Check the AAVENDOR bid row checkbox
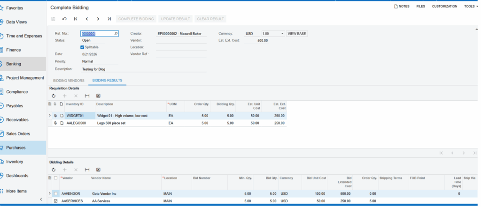481x207 pixels. (x=55, y=193)
